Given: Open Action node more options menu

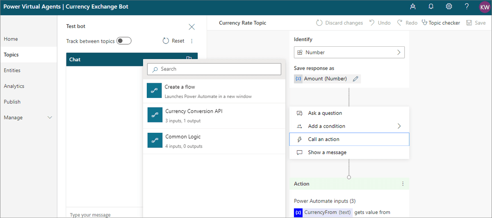Looking at the screenshot, I should (403, 184).
